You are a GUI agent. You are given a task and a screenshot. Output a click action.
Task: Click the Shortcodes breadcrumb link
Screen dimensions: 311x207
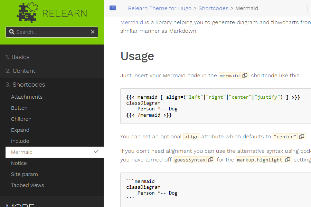coord(213,8)
